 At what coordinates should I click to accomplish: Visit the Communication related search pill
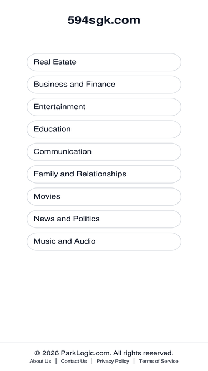click(104, 152)
